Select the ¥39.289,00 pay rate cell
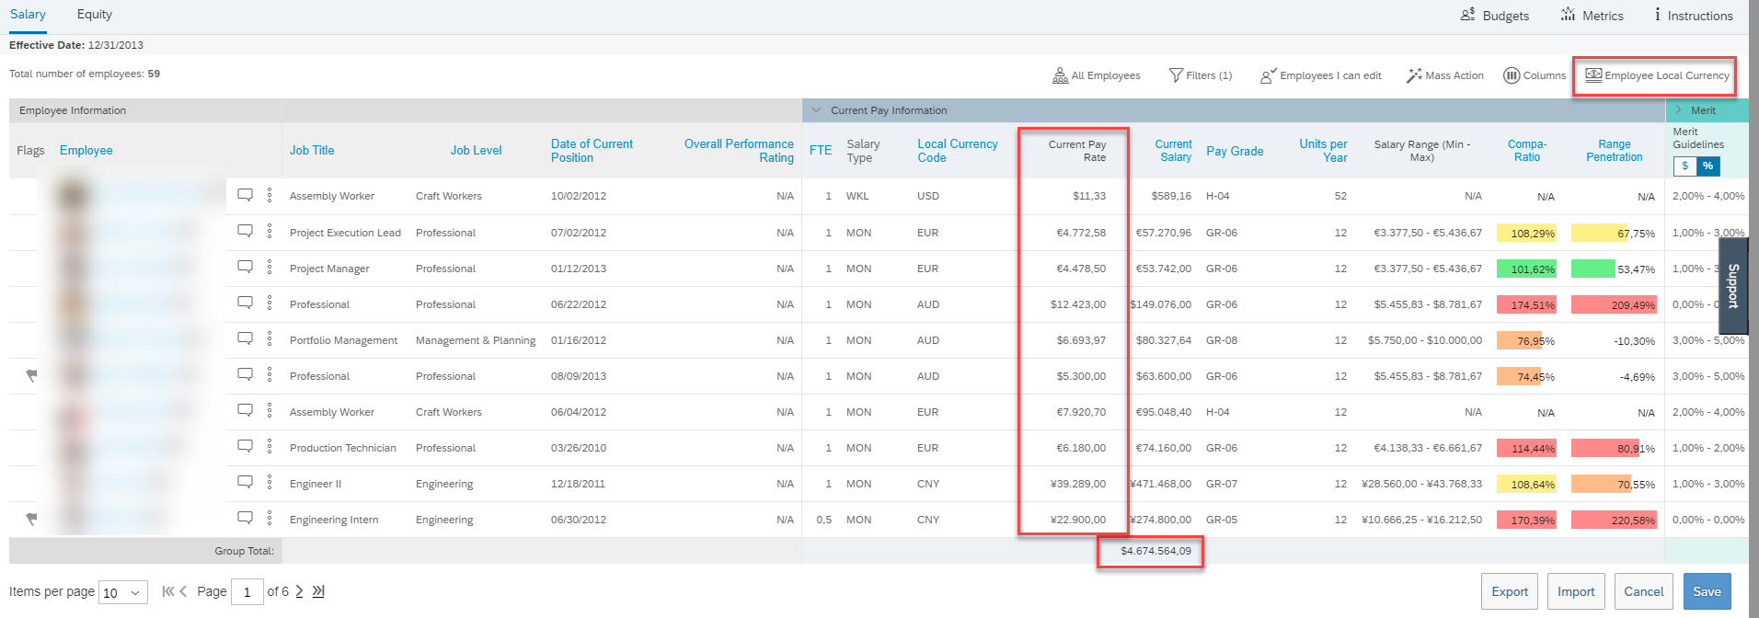Screen dimensions: 1759x618 coord(1078,484)
